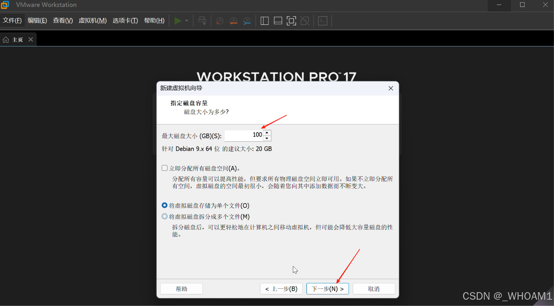
Task: Click the 取消 cancel button
Action: 374,289
